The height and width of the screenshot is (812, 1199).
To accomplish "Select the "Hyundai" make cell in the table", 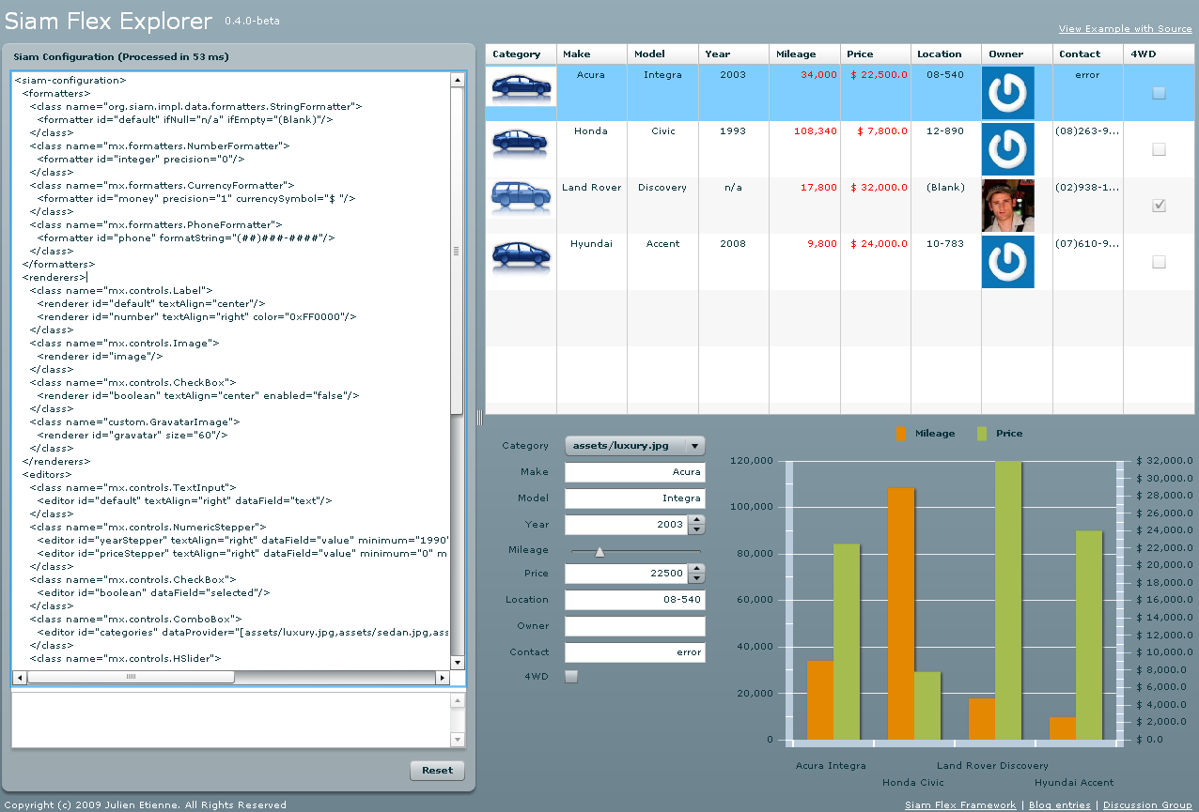I will 591,244.
